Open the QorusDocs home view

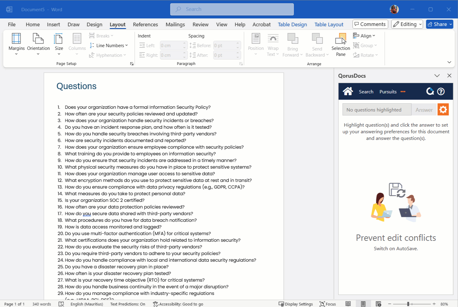(348, 91)
